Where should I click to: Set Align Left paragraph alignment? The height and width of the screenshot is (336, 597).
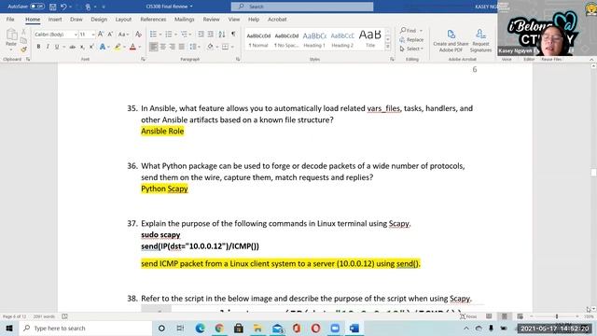pos(153,47)
